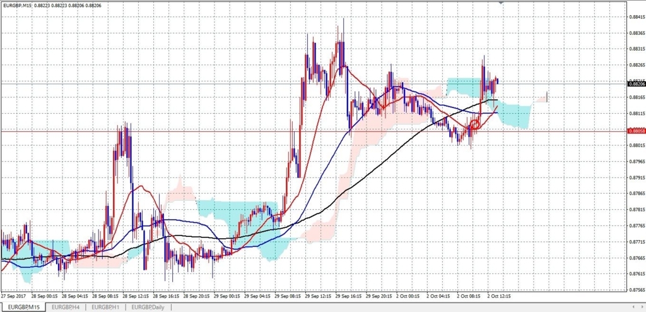Click the 0.88415 price scale value
Viewport: 646px width, 312px height.
636,17
